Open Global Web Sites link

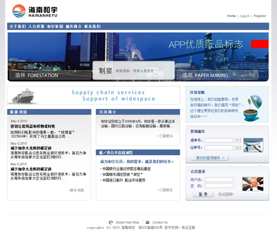(127, 222)
